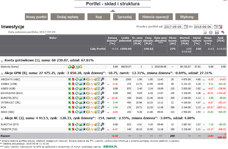Screen dimensions: 228x149
Task: Click the Gotówka (konto) row name
Action: (10, 67)
